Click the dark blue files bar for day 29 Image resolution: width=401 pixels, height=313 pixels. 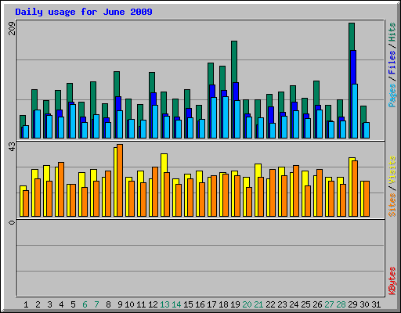pos(353,67)
